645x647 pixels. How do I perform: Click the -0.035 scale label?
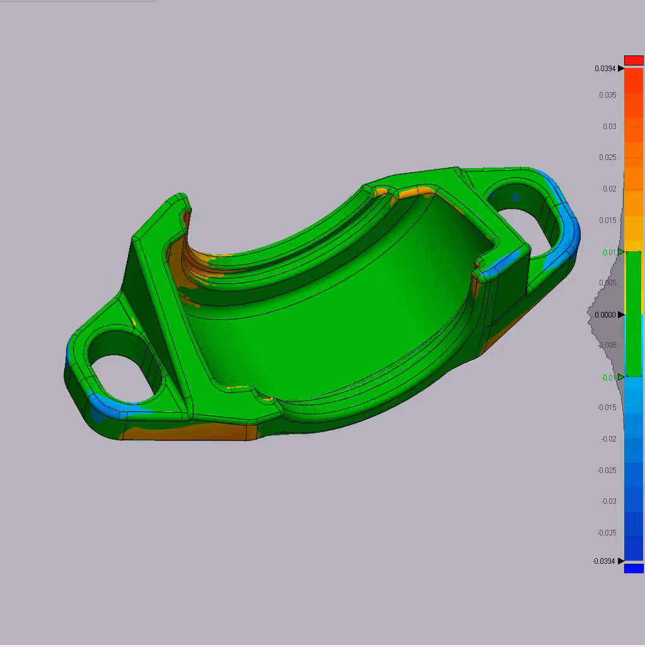(x=607, y=532)
